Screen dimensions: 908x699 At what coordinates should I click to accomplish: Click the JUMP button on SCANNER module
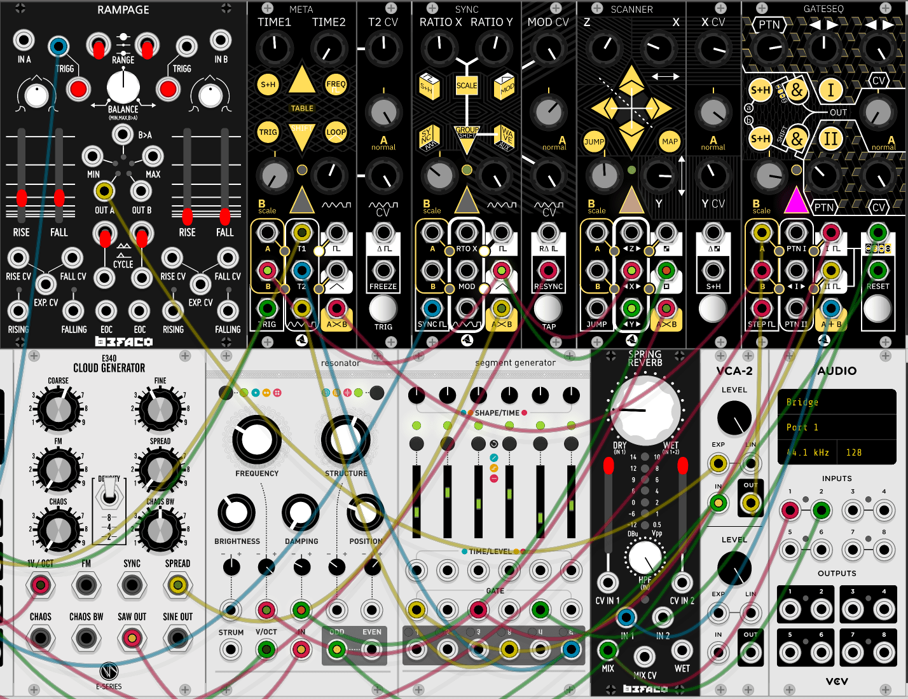pos(594,142)
